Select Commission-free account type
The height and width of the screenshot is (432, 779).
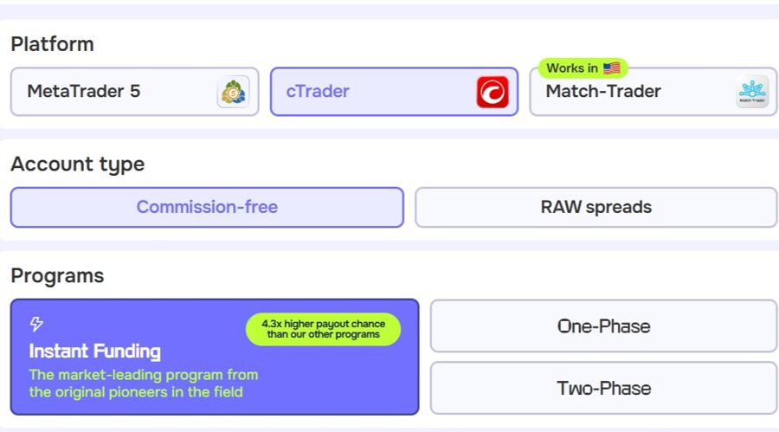(x=207, y=207)
